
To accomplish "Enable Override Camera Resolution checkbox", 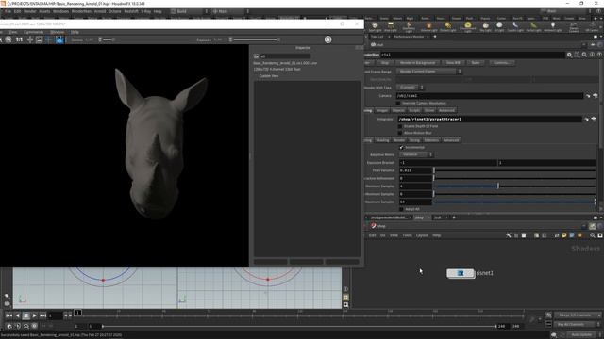I will coord(398,103).
